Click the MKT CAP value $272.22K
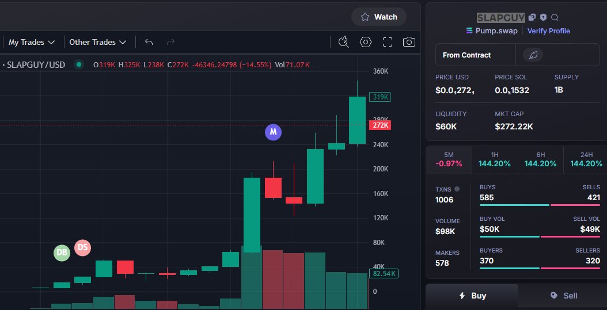Image resolution: width=607 pixels, height=310 pixels. tap(514, 127)
